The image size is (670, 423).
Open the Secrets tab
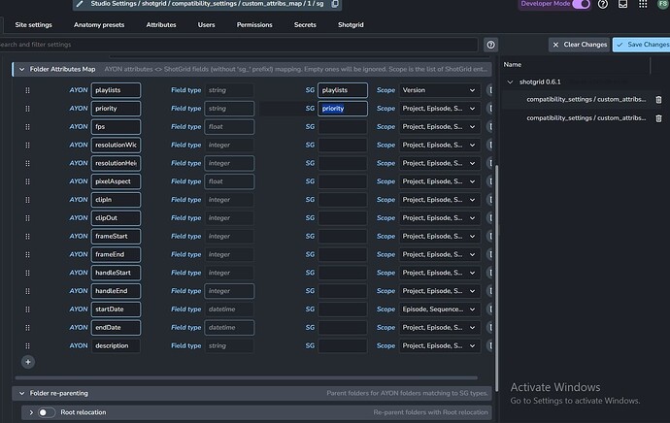tap(305, 25)
